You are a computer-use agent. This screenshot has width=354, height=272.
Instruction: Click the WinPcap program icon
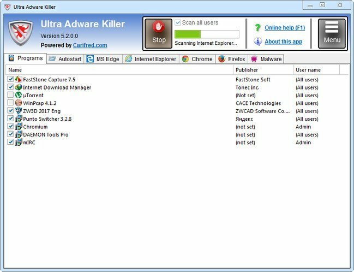pos(18,103)
